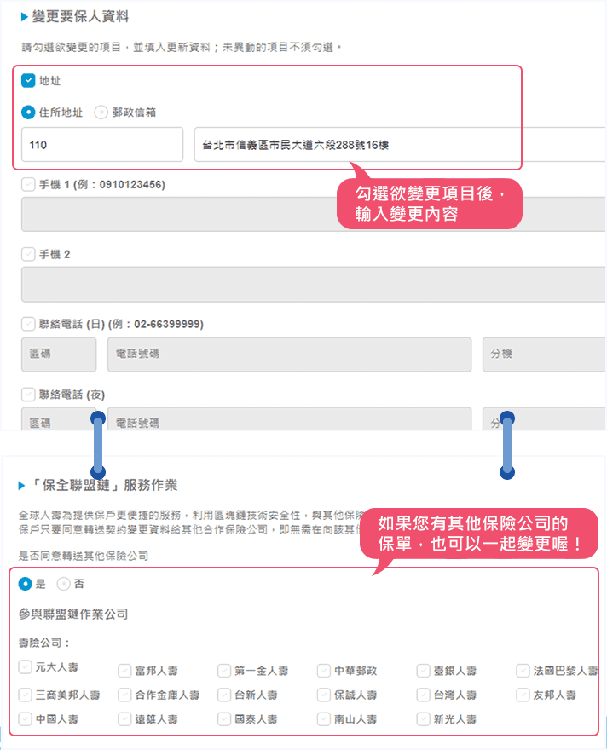Check the 聯絡電話 (日) checkbox
Image resolution: width=607 pixels, height=750 pixels.
tap(28, 324)
